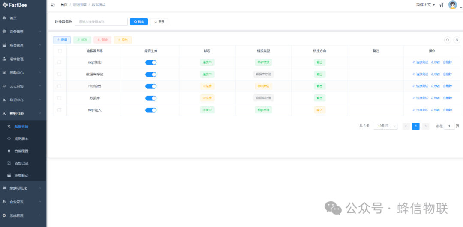Viewport: 463px width, 227px height.
Task: Click the 首页 home icon in the sidebar
Action: [x=4, y=18]
